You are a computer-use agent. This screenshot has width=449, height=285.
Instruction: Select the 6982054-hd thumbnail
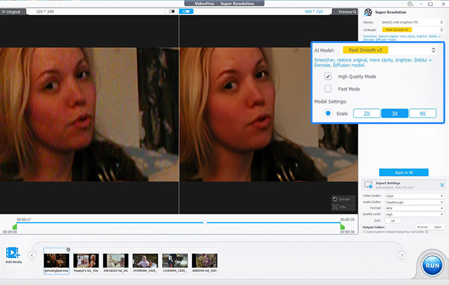[x=205, y=261]
